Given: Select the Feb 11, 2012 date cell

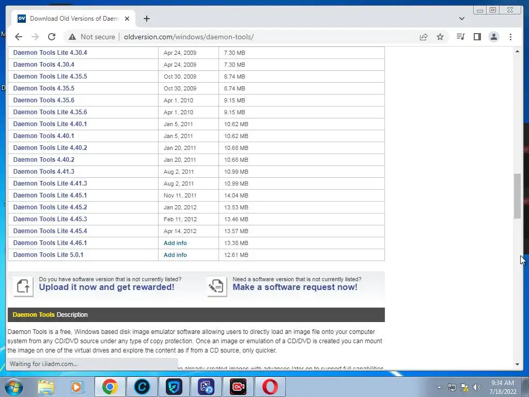Looking at the screenshot, I should (x=189, y=219).
